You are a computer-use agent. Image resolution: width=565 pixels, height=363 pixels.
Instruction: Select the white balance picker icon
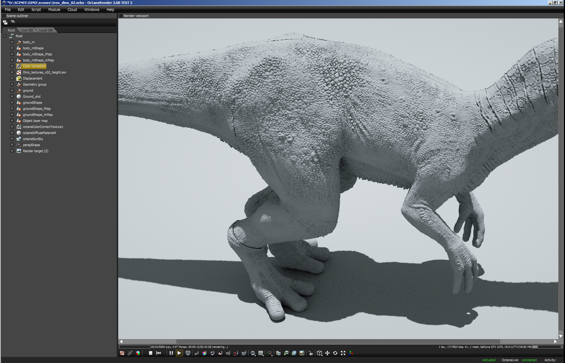tap(205, 353)
